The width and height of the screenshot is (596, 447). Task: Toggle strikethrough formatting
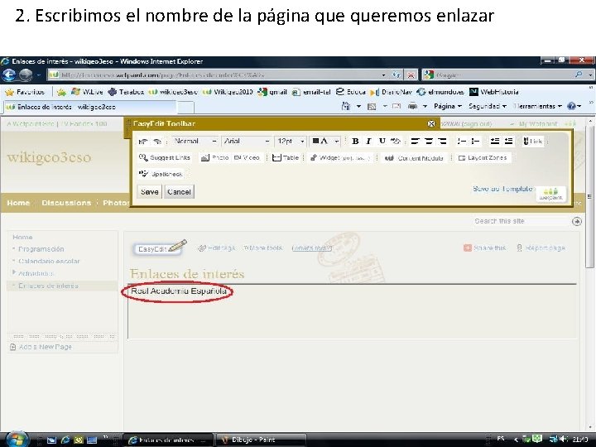pyautogui.click(x=396, y=141)
